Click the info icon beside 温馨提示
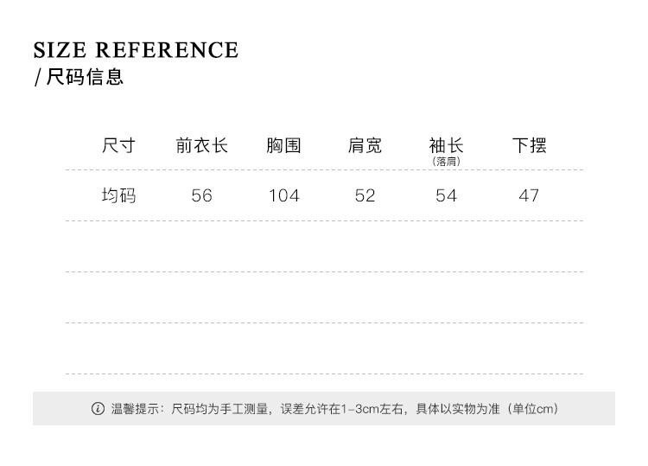648x466 pixels. click(98, 408)
